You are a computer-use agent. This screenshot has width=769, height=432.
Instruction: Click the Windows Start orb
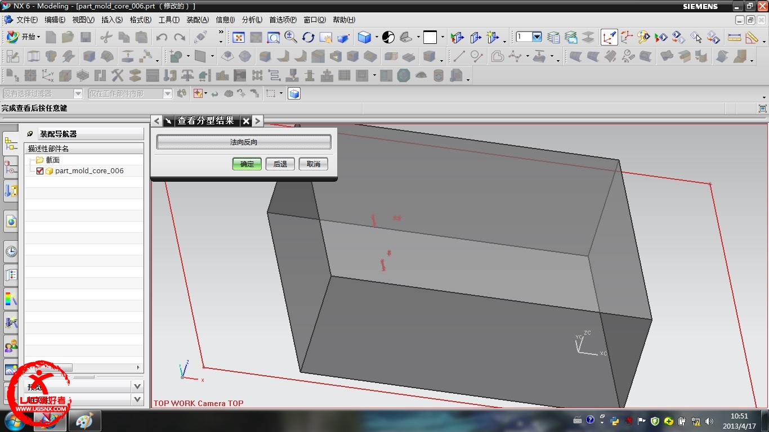click(15, 421)
